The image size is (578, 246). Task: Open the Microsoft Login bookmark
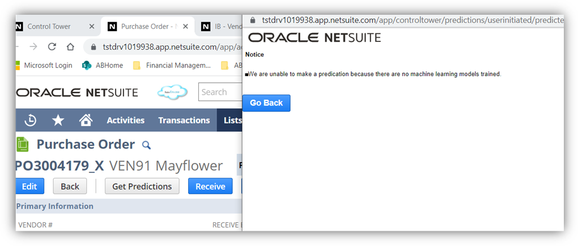(x=44, y=65)
